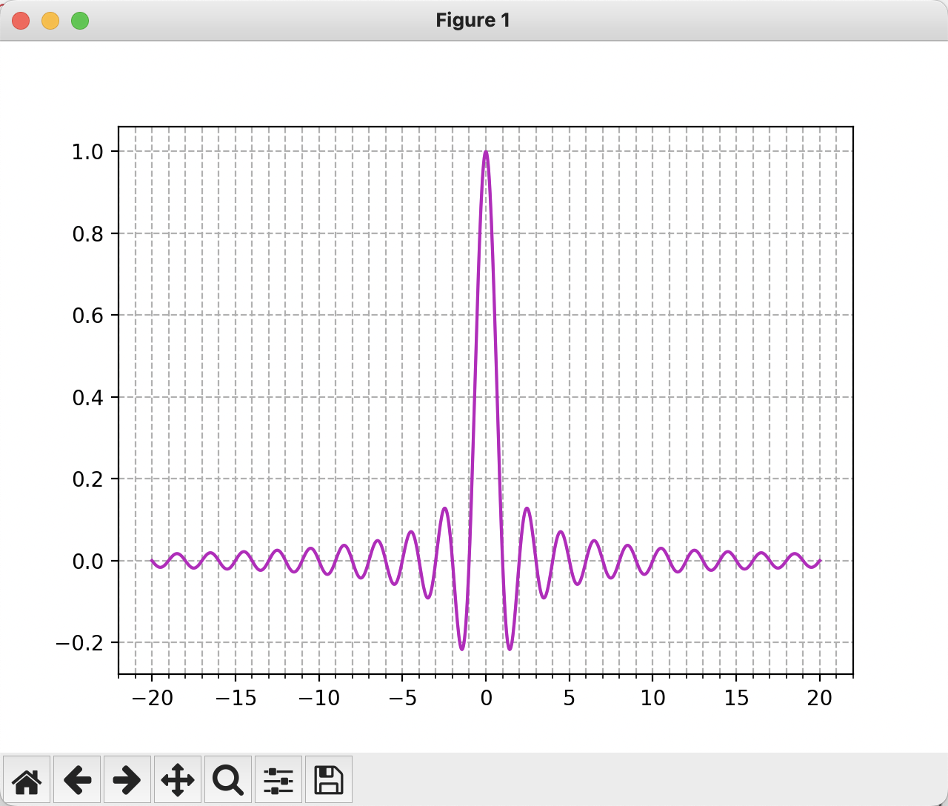948x806 pixels.
Task: Activate the pan/move axes tool
Action: 178,779
